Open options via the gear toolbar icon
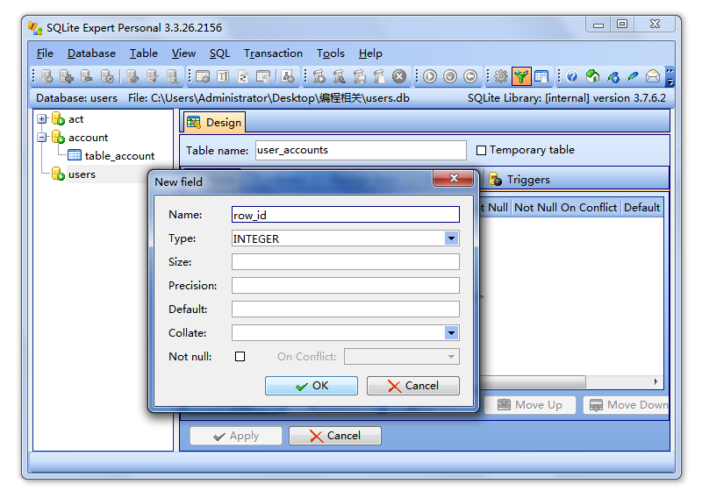The width and height of the screenshot is (702, 491). click(x=501, y=76)
